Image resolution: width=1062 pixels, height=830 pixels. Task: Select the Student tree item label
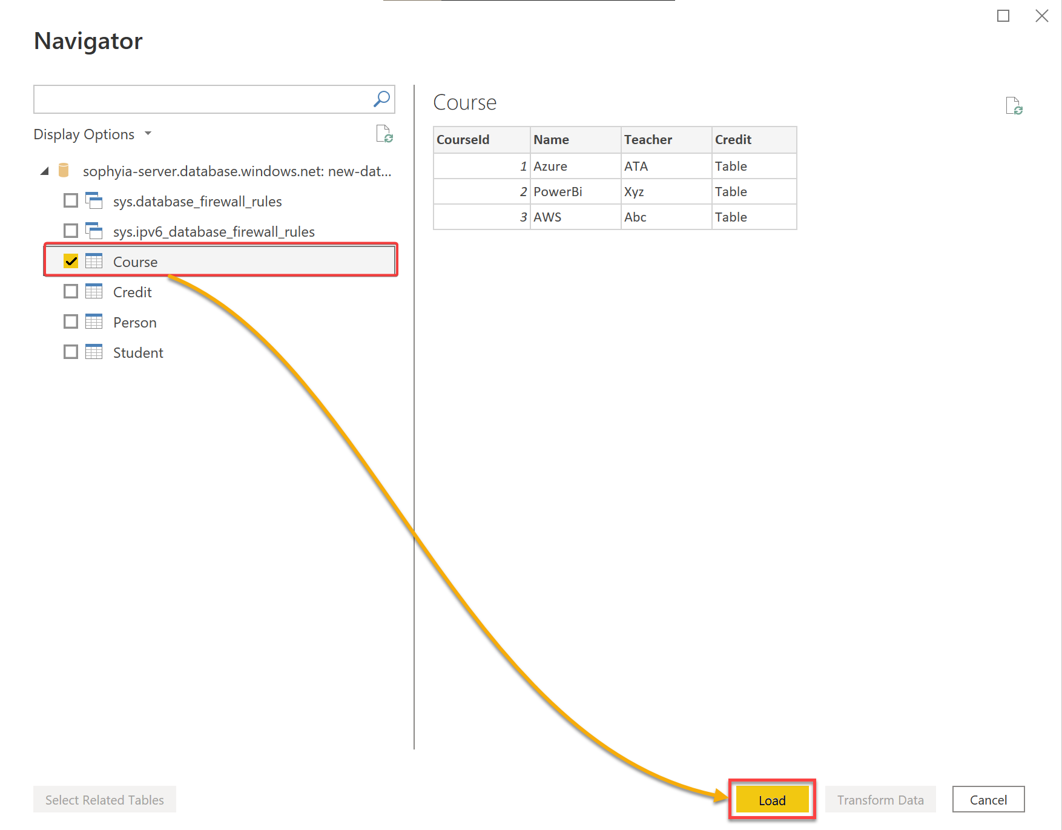(x=138, y=353)
